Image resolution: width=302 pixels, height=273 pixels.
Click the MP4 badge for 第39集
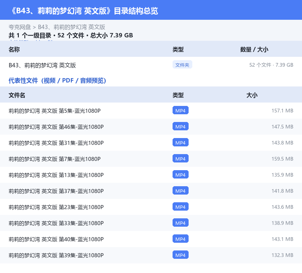[x=181, y=255]
